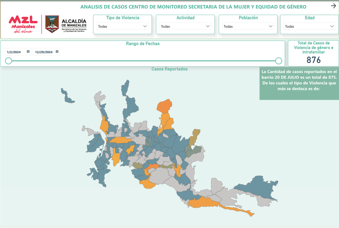Click the 20 DE JULIO info text box

[x=299, y=83]
